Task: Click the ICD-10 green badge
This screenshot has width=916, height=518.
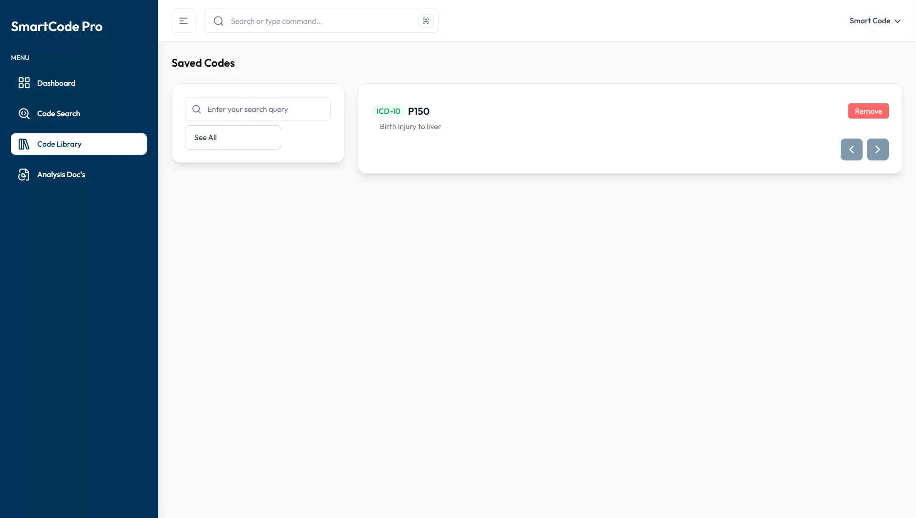Action: pos(388,111)
